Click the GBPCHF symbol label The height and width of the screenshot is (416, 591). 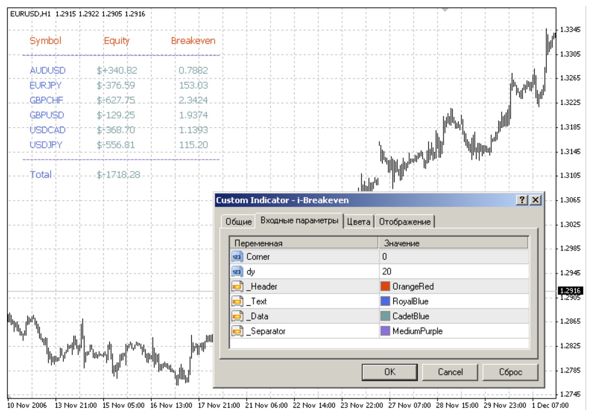point(47,100)
